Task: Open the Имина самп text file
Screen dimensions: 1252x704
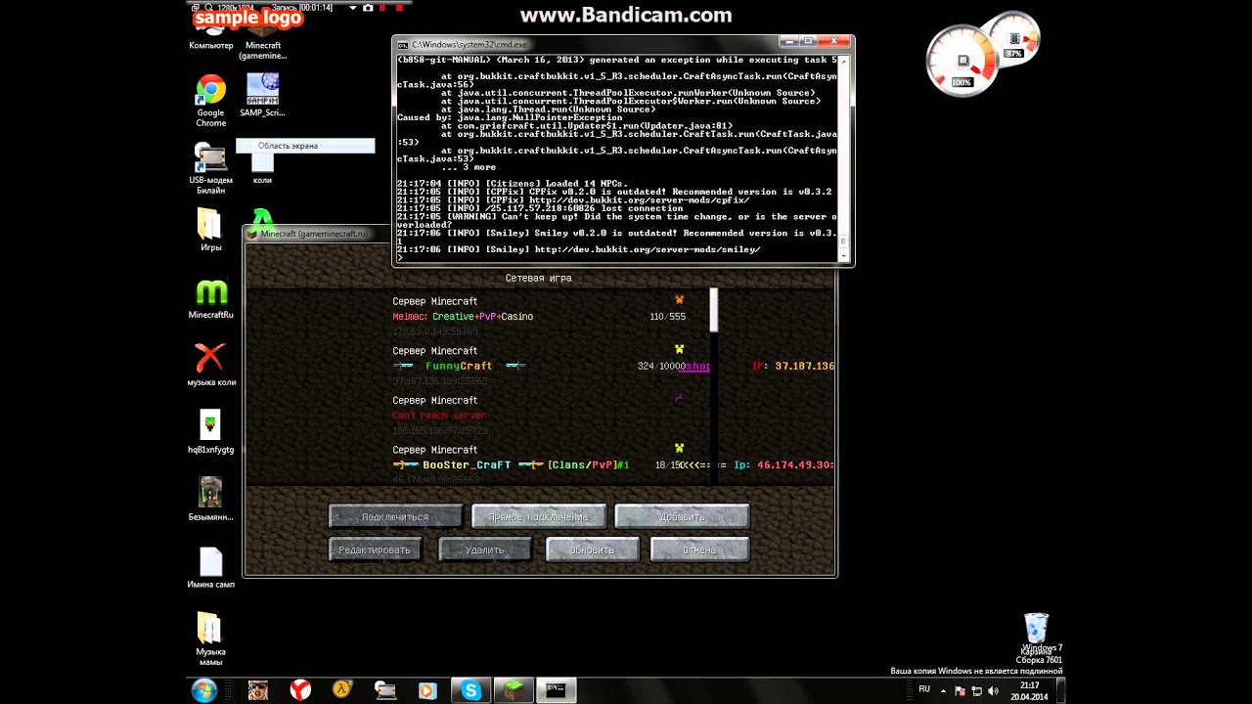Action: pos(210,567)
